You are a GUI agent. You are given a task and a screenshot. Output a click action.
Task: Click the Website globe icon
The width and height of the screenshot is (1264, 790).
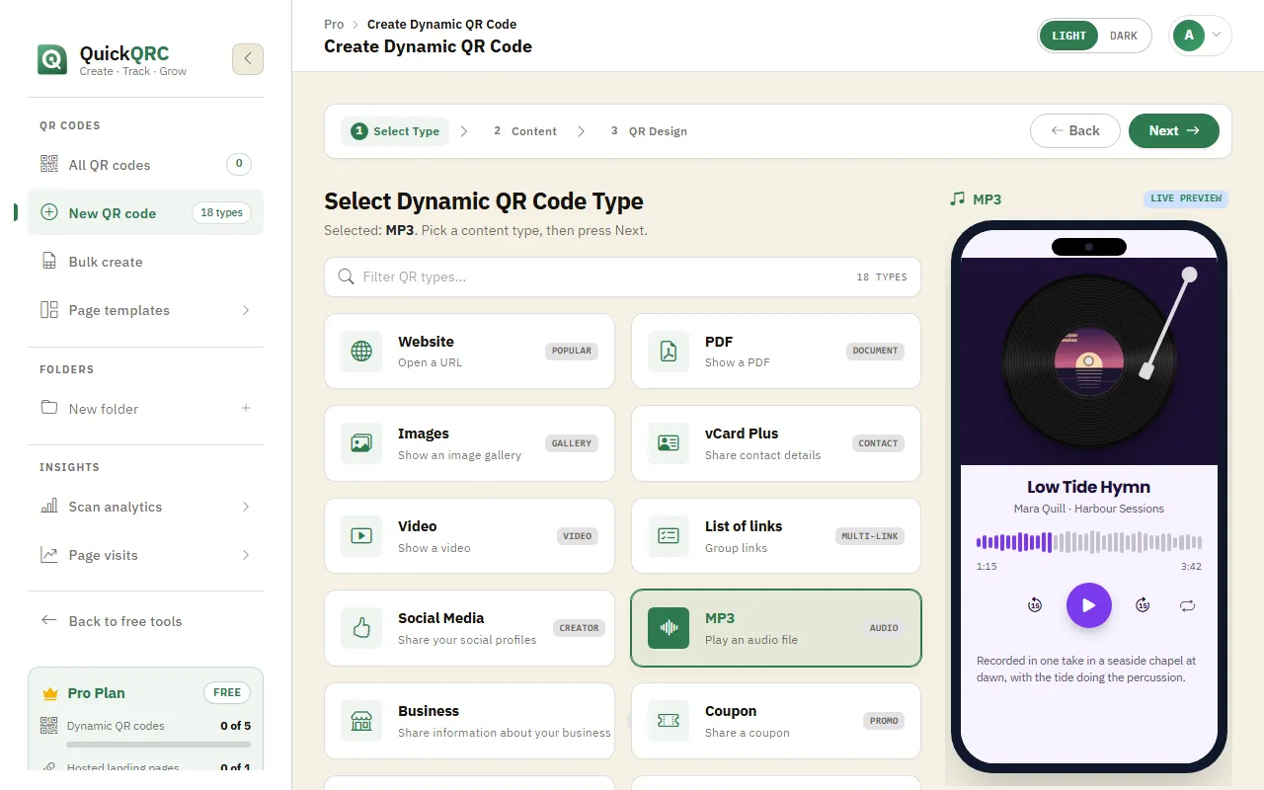click(361, 352)
